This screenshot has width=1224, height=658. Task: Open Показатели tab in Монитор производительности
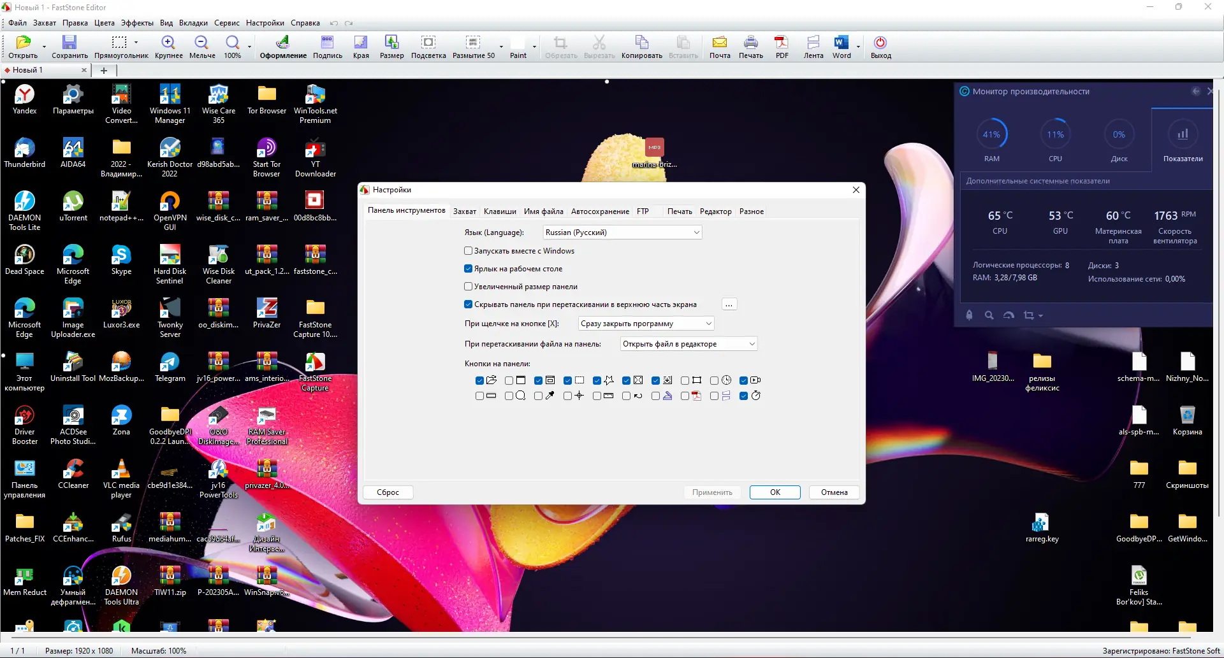pyautogui.click(x=1183, y=139)
